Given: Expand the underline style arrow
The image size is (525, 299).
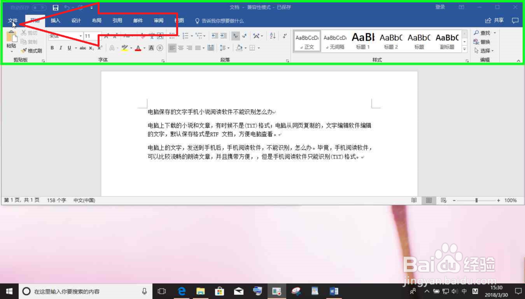Looking at the screenshot, I should 76,48.
